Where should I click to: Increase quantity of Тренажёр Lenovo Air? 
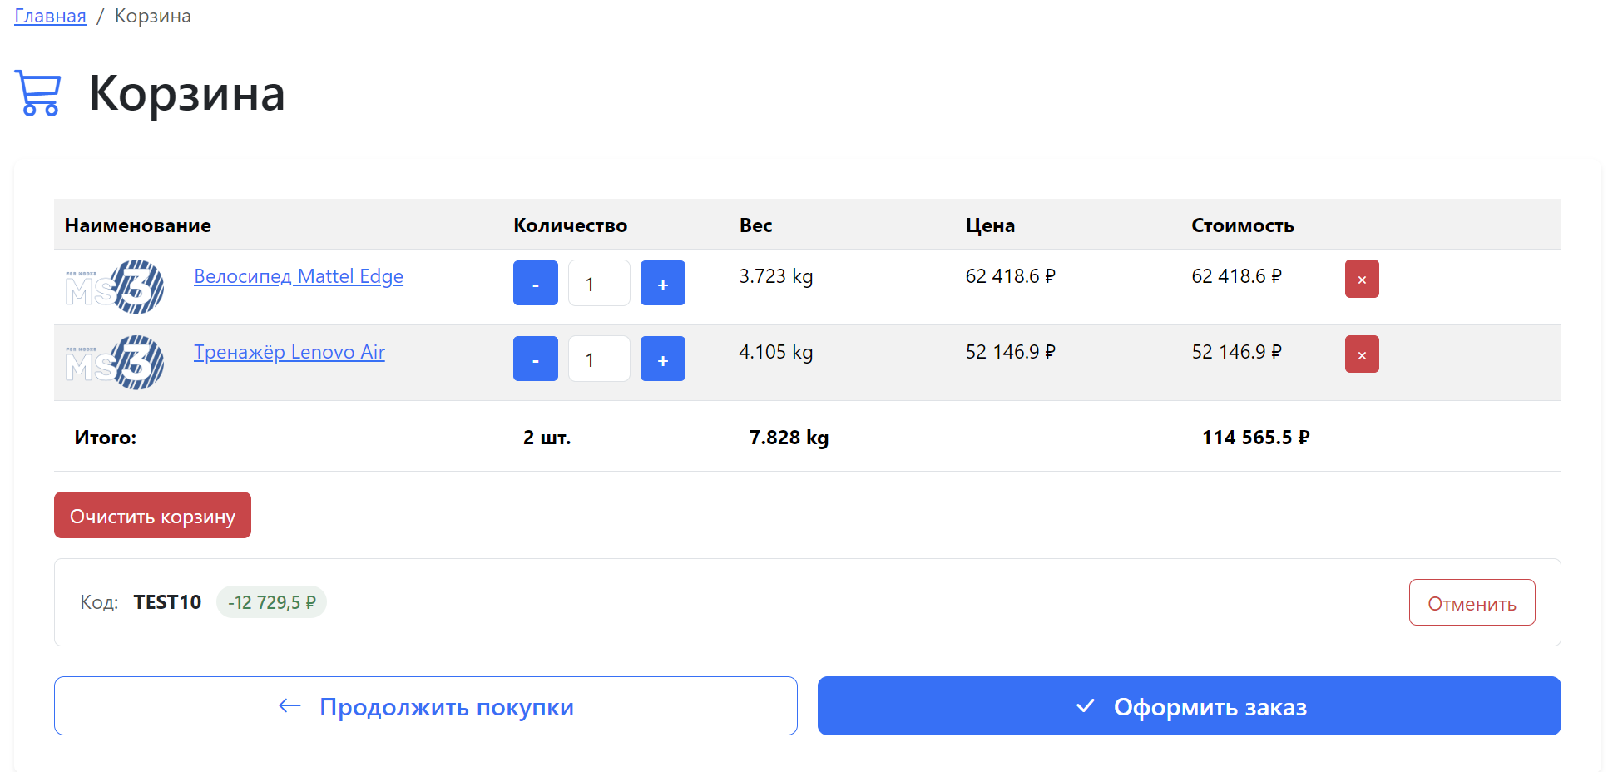coord(662,359)
